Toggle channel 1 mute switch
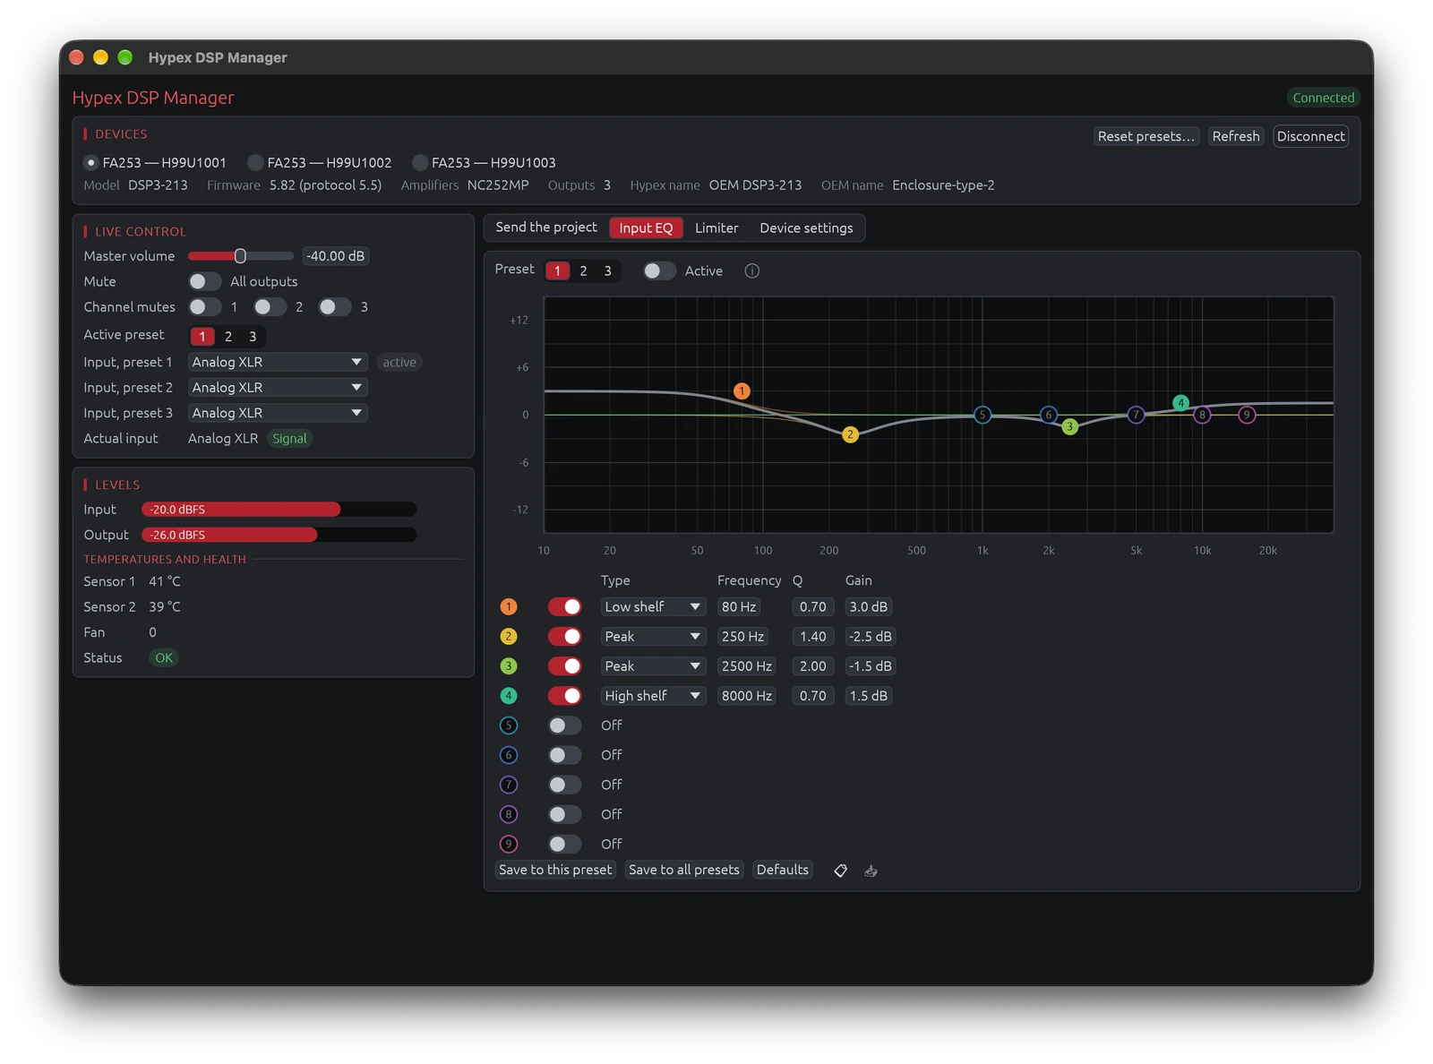 (x=205, y=307)
